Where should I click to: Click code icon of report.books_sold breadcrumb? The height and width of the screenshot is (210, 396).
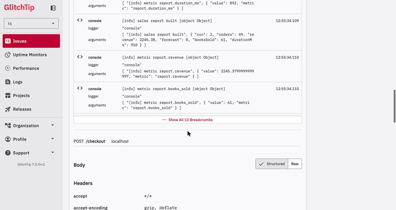(80, 88)
